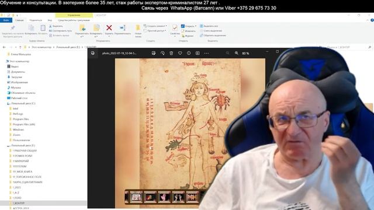Click the 80 % zoom level value
374x210 pixels.
click(x=245, y=53)
